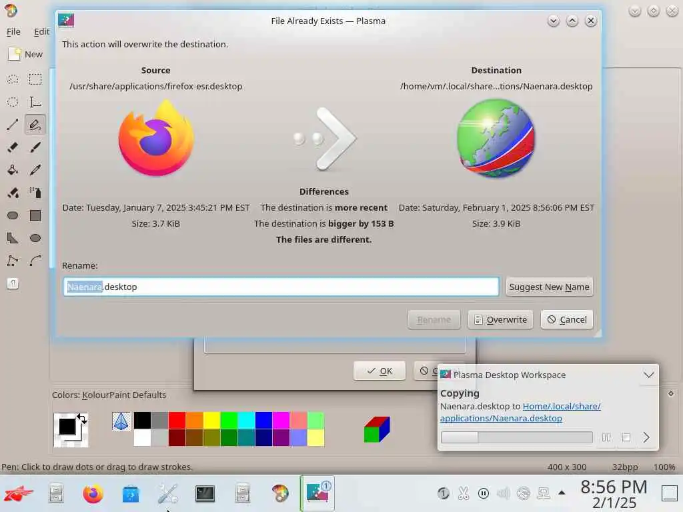Swap foreground and background colors arrows
Viewport: 683px width, 512px height.
tap(82, 419)
